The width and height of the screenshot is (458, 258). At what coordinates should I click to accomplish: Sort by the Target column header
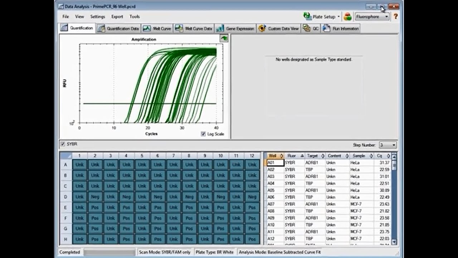(315, 156)
